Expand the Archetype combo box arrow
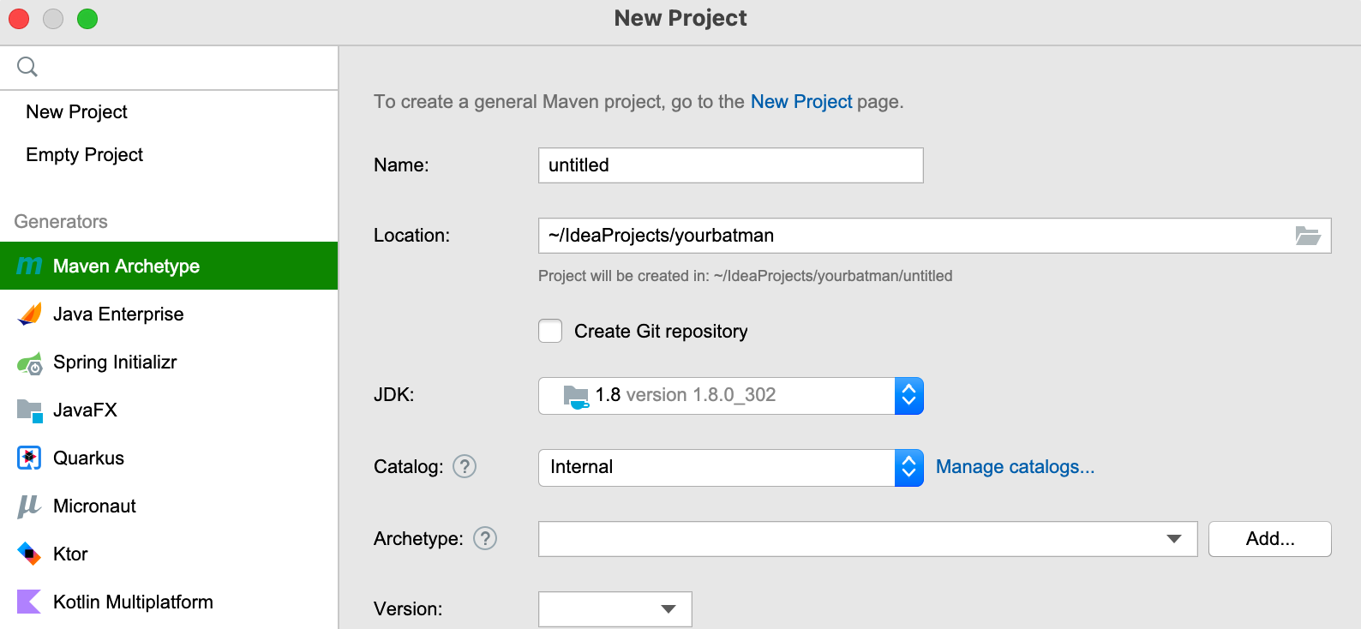This screenshot has height=629, width=1361. point(1174,539)
